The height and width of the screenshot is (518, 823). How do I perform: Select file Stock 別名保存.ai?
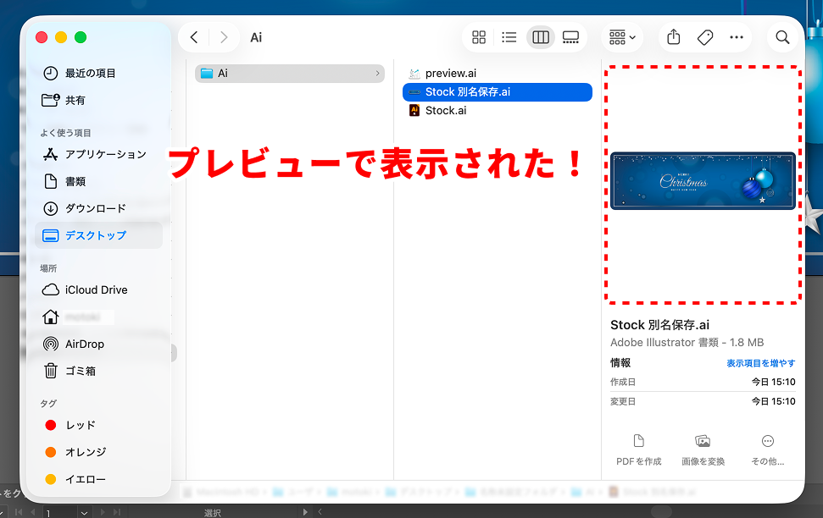[x=498, y=91]
